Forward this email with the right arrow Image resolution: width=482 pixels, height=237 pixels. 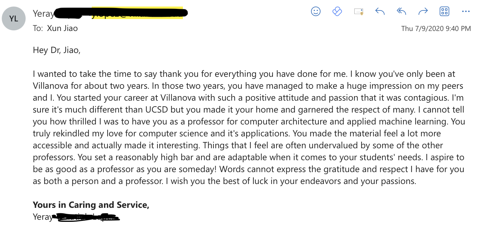[x=423, y=12]
